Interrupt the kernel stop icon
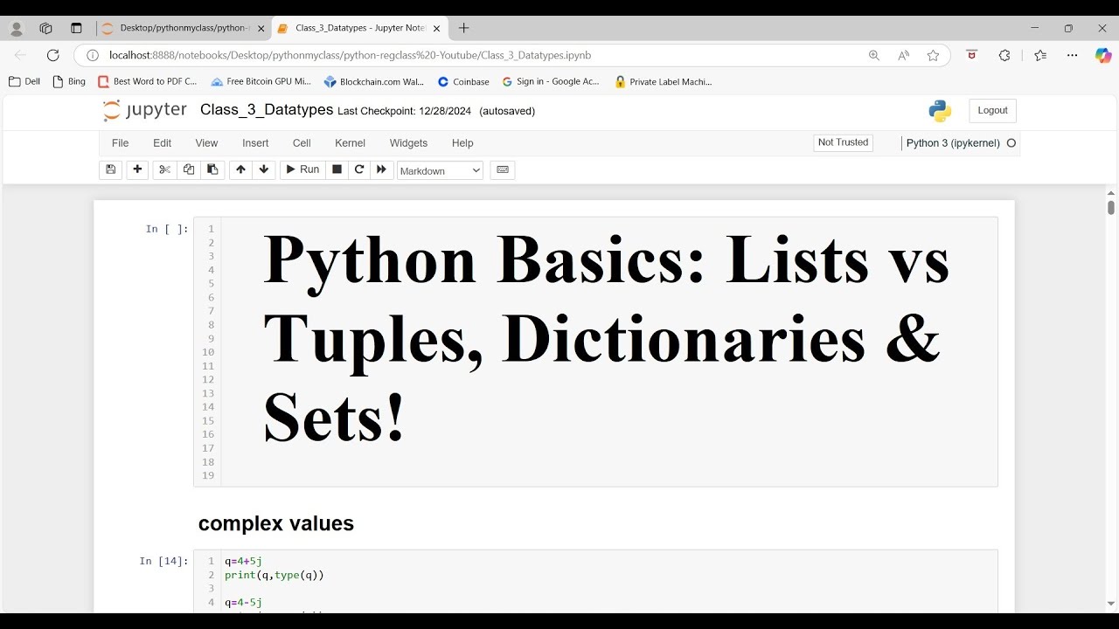Viewport: 1119px width, 629px height. point(337,169)
